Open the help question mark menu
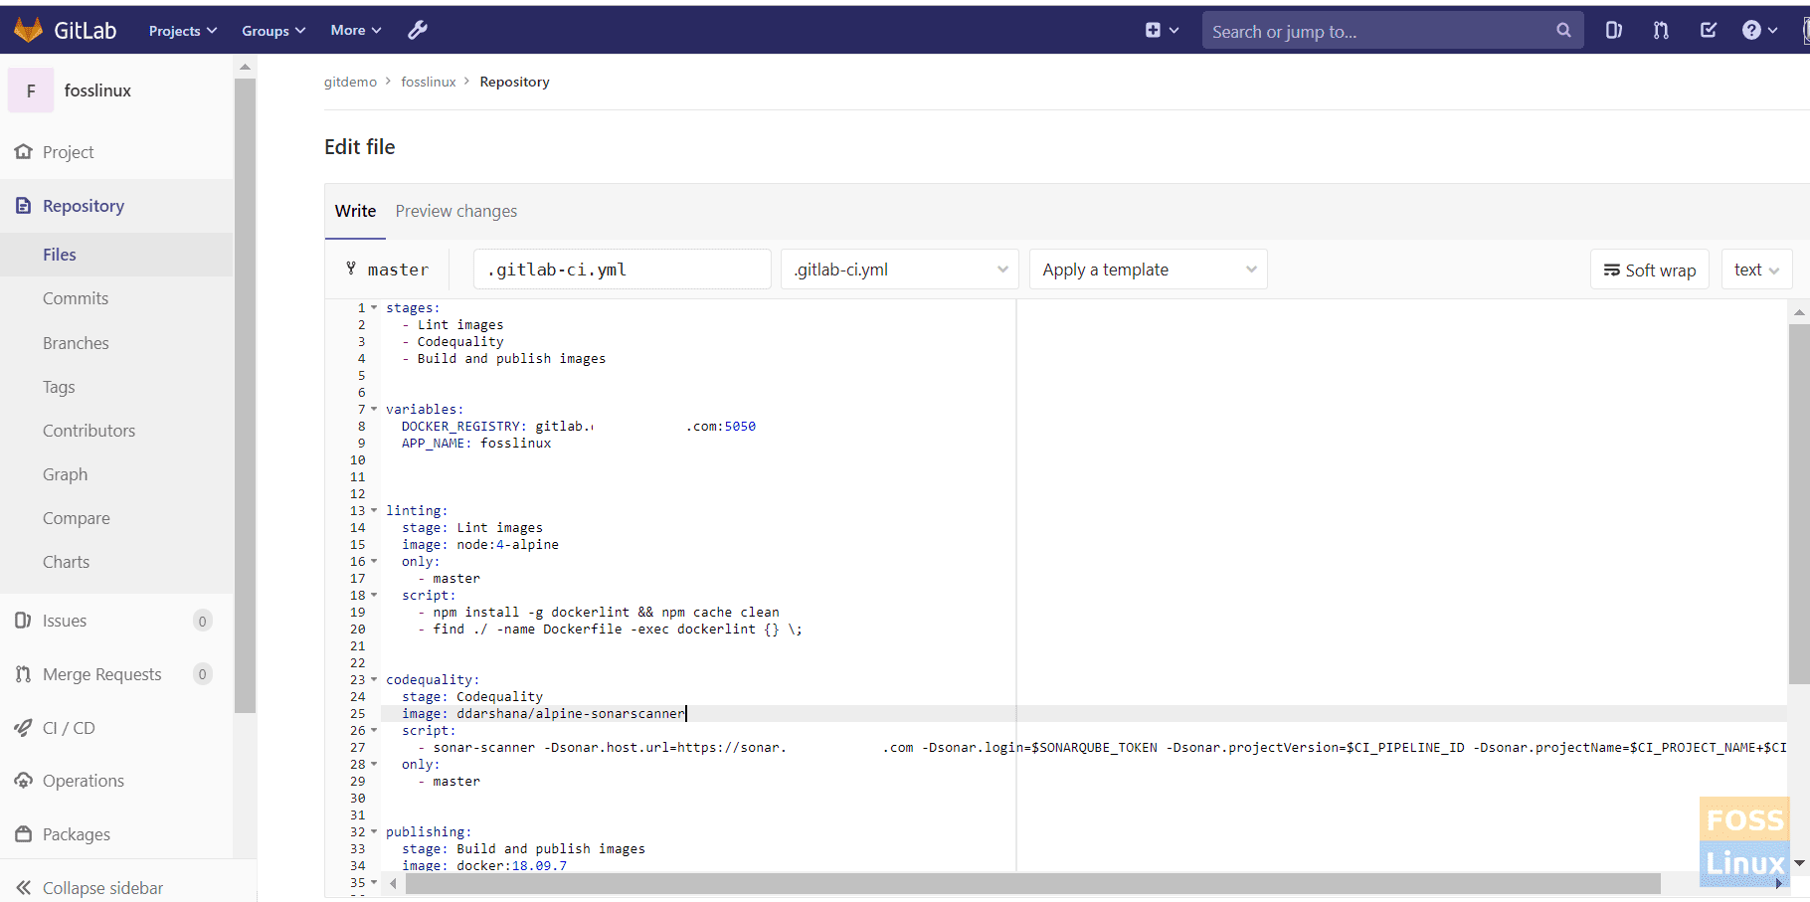Viewport: 1810px width, 902px height. click(x=1751, y=30)
